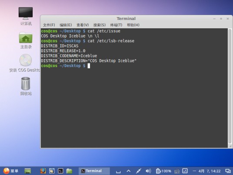Open the 文件(F) menu

coord(49,25)
